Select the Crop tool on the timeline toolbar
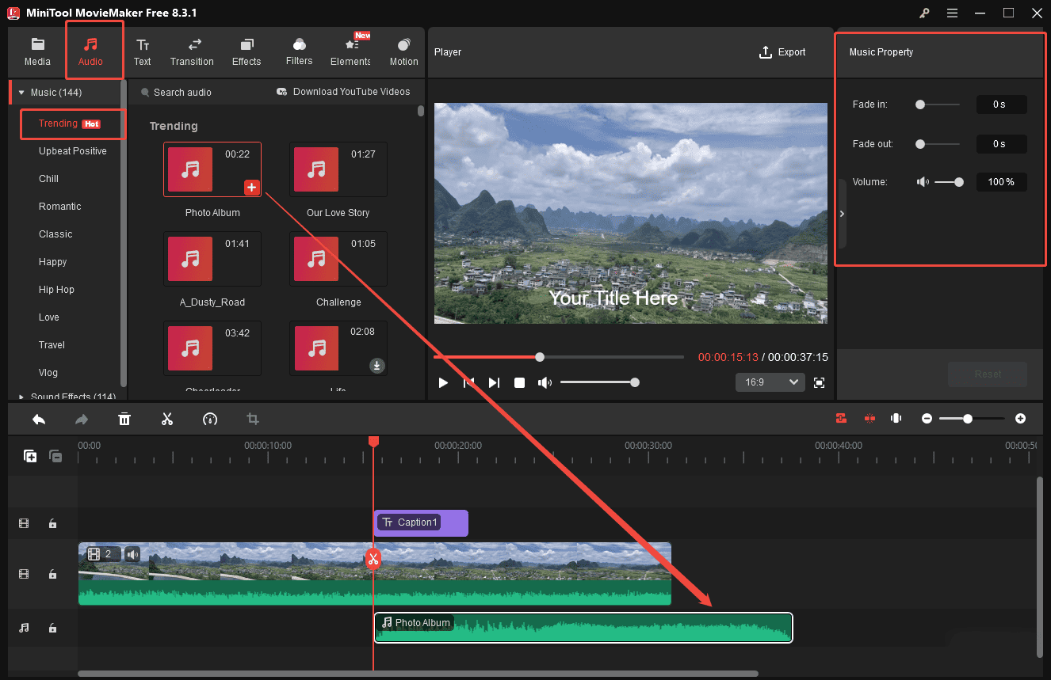The width and height of the screenshot is (1051, 680). tap(252, 418)
